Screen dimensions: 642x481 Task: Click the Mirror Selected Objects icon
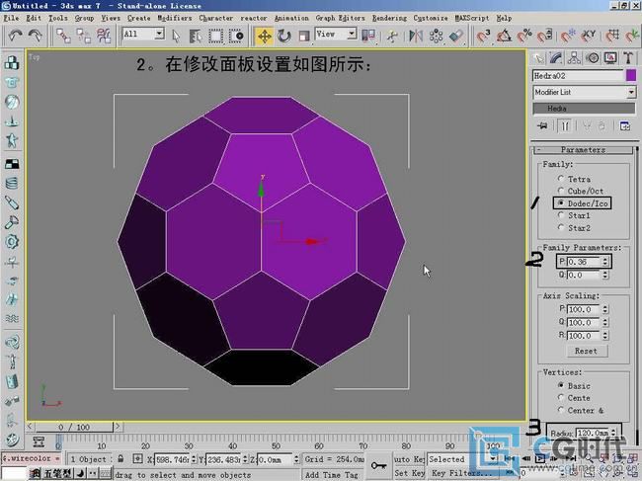point(416,36)
